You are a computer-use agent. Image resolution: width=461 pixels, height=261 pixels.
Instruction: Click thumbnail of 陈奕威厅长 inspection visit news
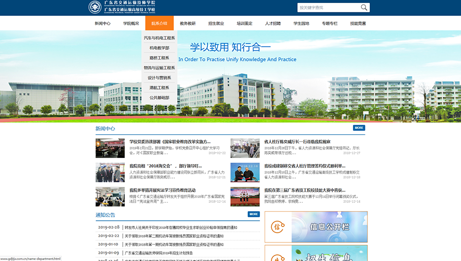(x=245, y=148)
